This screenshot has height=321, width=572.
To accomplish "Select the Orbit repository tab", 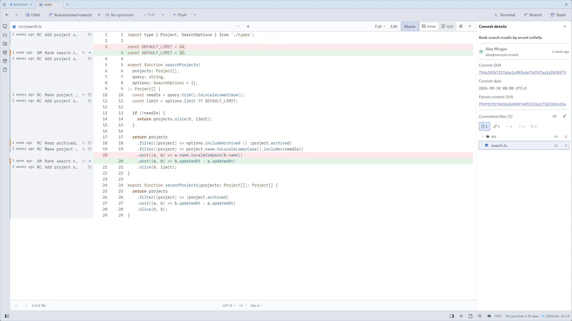I will (x=49, y=5).
